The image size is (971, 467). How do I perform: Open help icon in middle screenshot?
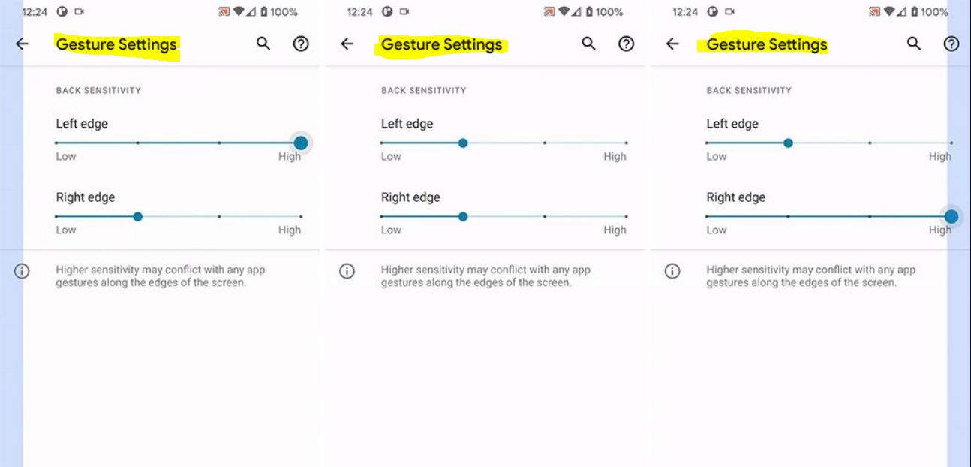pyautogui.click(x=626, y=44)
